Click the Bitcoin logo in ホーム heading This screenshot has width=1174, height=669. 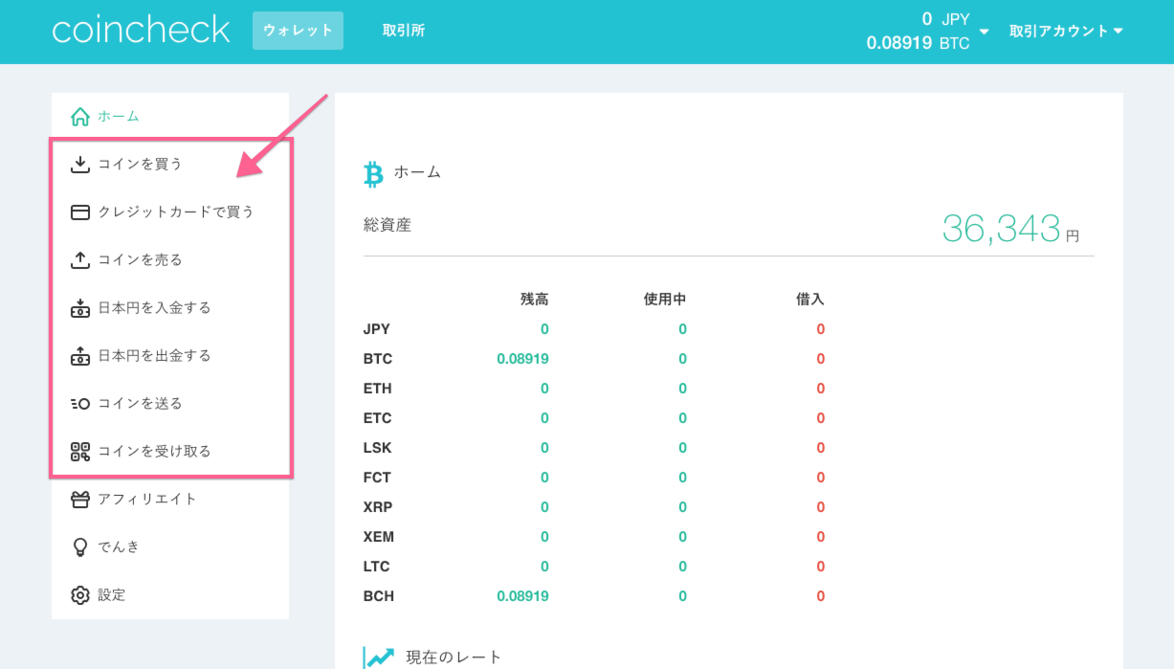coord(373,173)
